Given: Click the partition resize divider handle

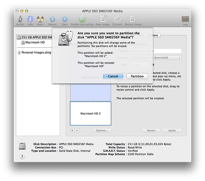Looking at the screenshot, I should (91, 101).
